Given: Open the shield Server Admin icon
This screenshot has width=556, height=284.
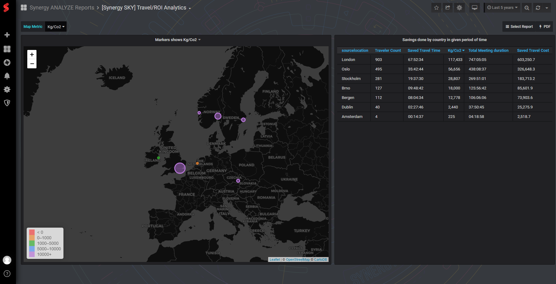Looking at the screenshot, I should pos(7,103).
